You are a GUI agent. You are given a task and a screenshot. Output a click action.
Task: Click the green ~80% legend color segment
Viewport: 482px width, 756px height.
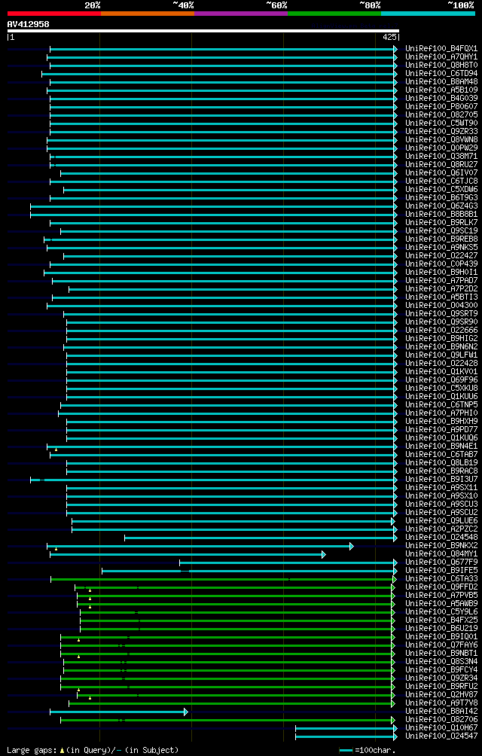[334, 14]
